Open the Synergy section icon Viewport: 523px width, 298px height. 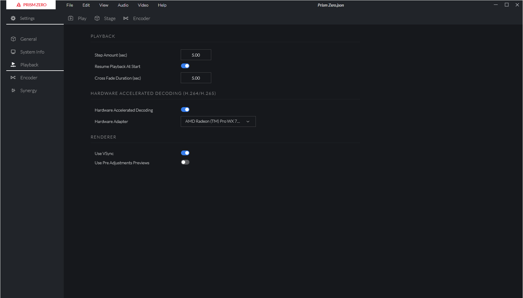click(13, 90)
